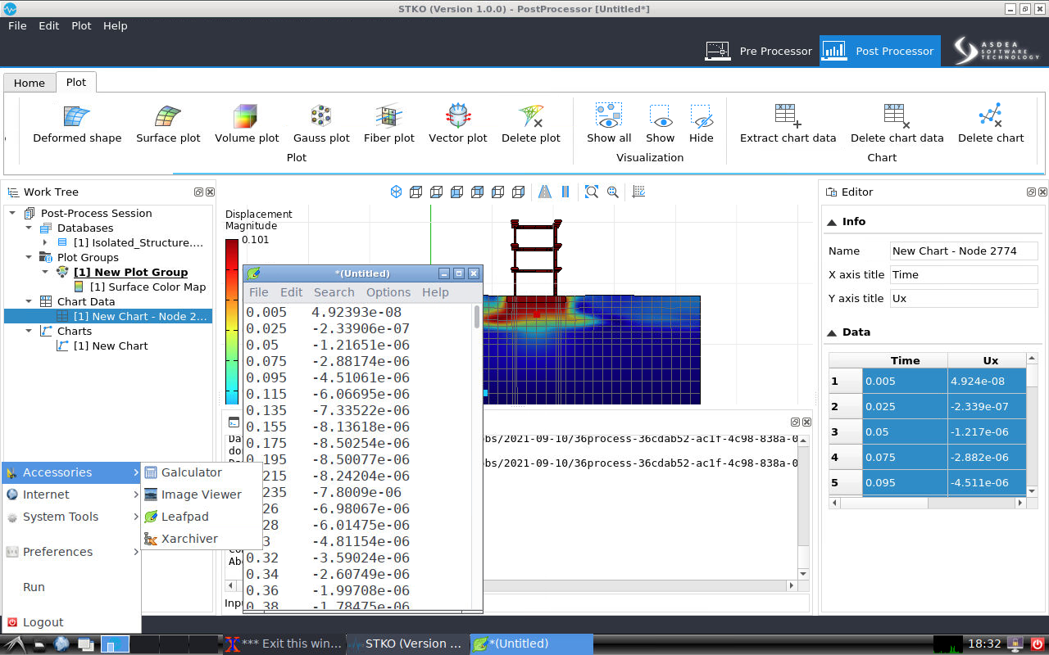Click Logout in the start menu
The image size is (1049, 655).
(x=43, y=622)
